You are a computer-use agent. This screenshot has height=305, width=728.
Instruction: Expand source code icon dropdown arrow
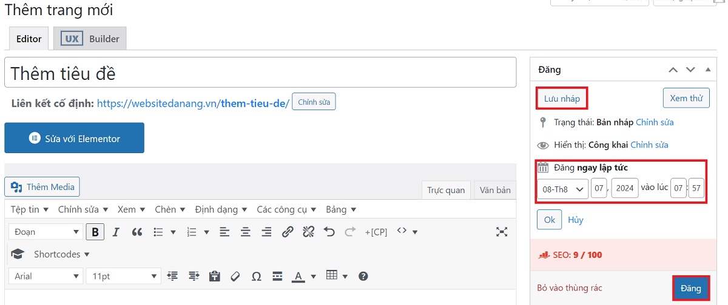(x=414, y=232)
